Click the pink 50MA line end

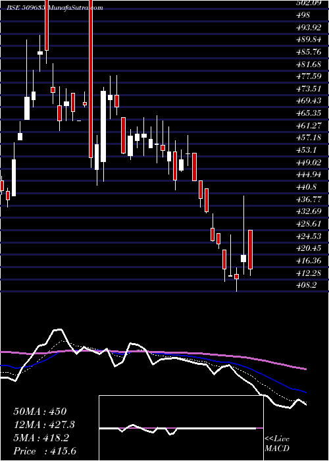(305, 369)
